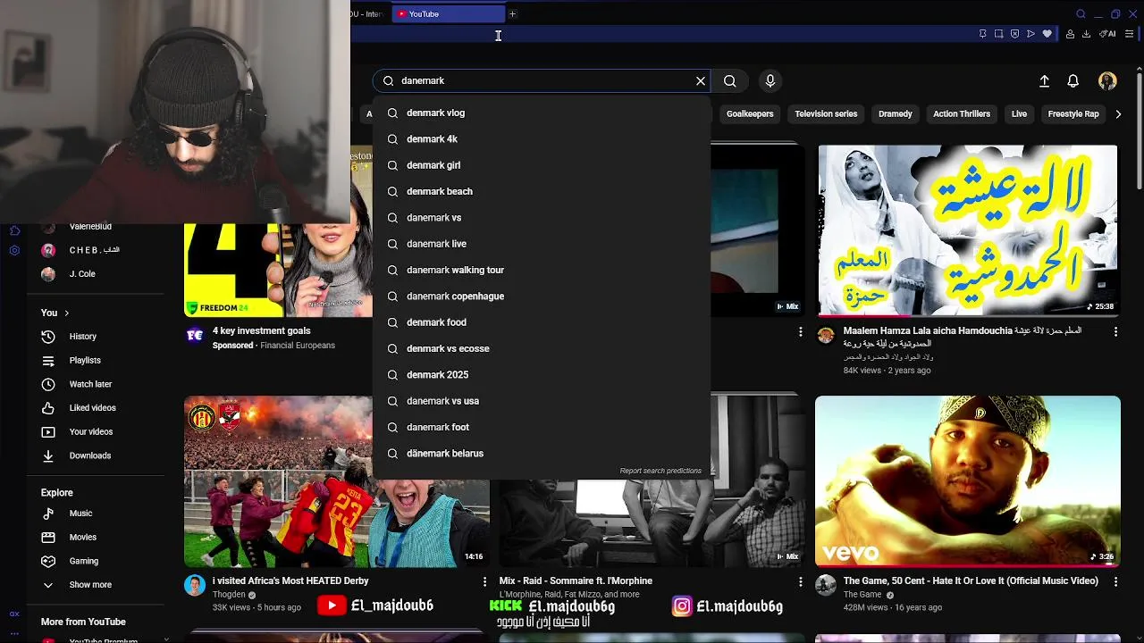
Task: Choose suggestion 'danemark vs usa'
Action: pyautogui.click(x=542, y=401)
